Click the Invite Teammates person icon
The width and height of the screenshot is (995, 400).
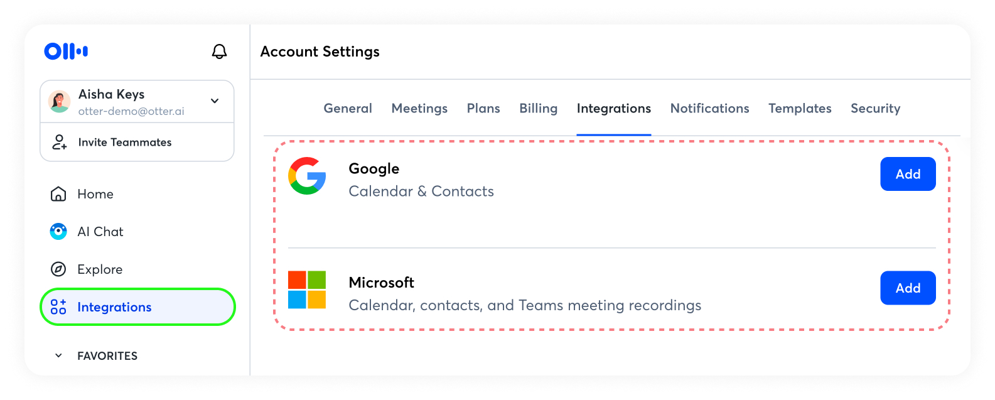pyautogui.click(x=59, y=142)
